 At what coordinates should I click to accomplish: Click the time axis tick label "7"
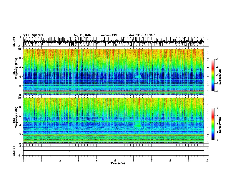click(152, 161)
